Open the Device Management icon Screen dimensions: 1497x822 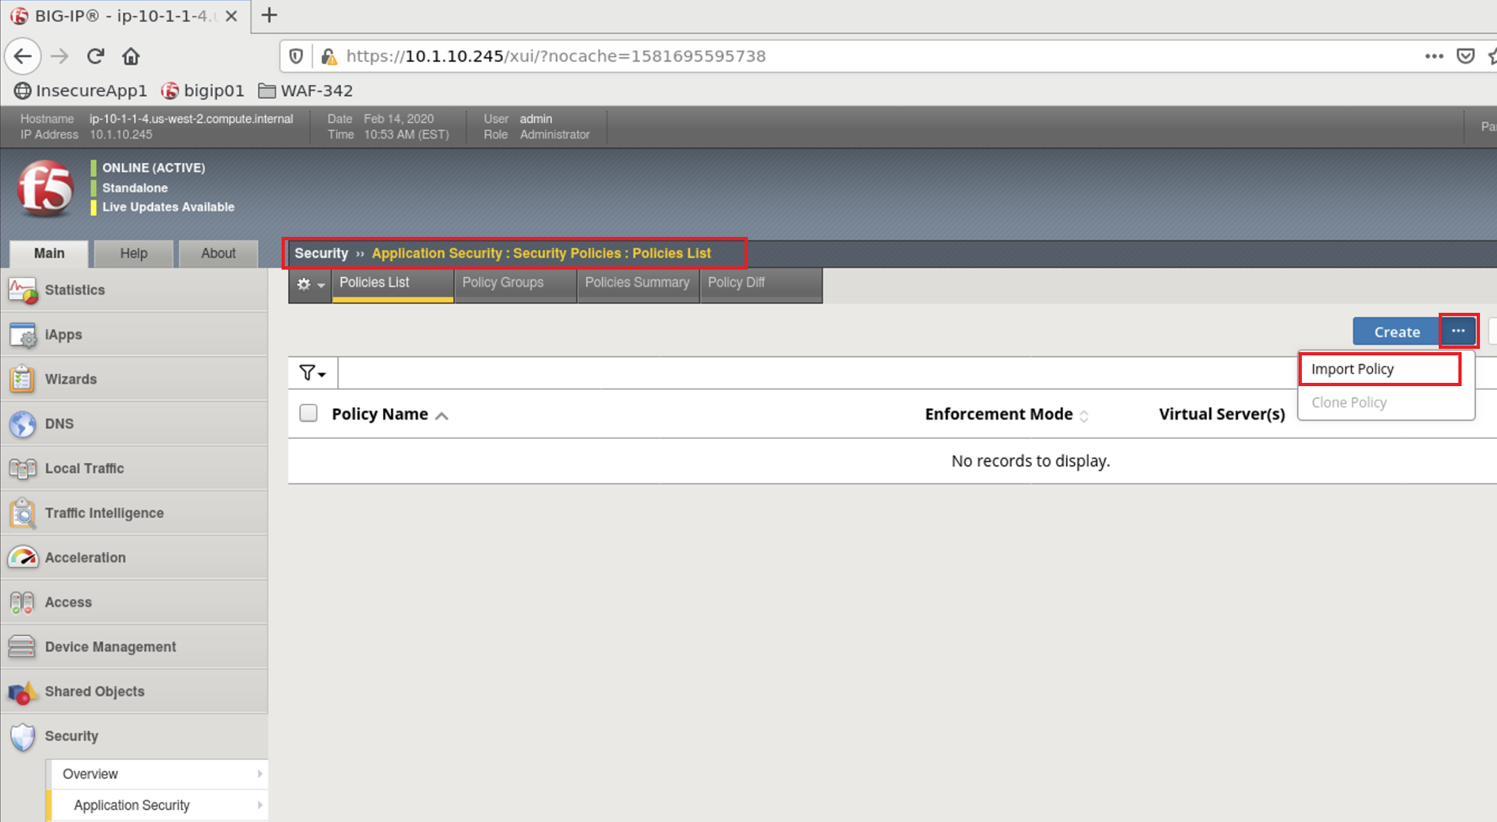click(22, 647)
